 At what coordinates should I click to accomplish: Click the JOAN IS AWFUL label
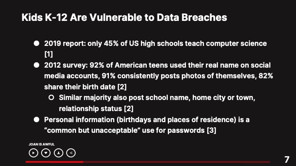click(x=42, y=144)
